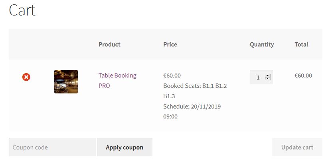Image resolution: width=326 pixels, height=161 pixels.
Task: Click the €60.00 amount under Total
Action: tap(303, 76)
